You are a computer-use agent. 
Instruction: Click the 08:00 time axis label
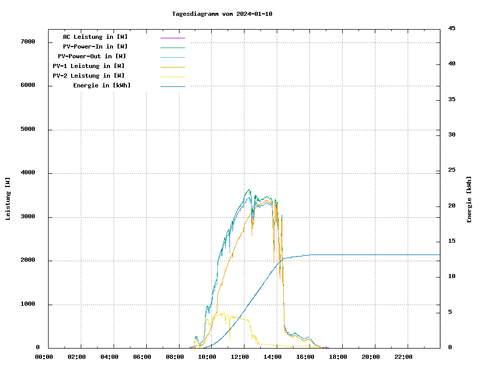click(175, 357)
